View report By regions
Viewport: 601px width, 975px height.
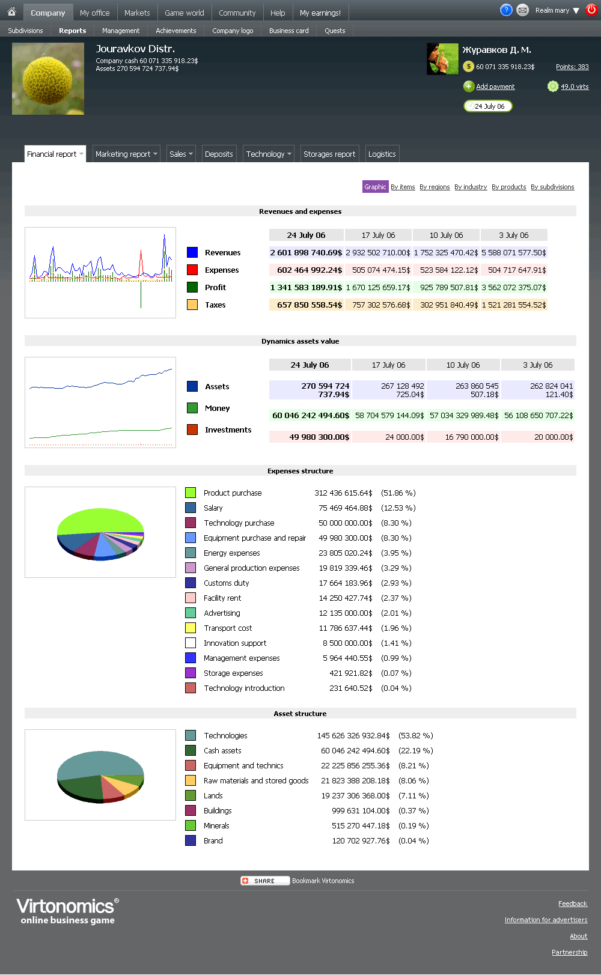click(435, 187)
